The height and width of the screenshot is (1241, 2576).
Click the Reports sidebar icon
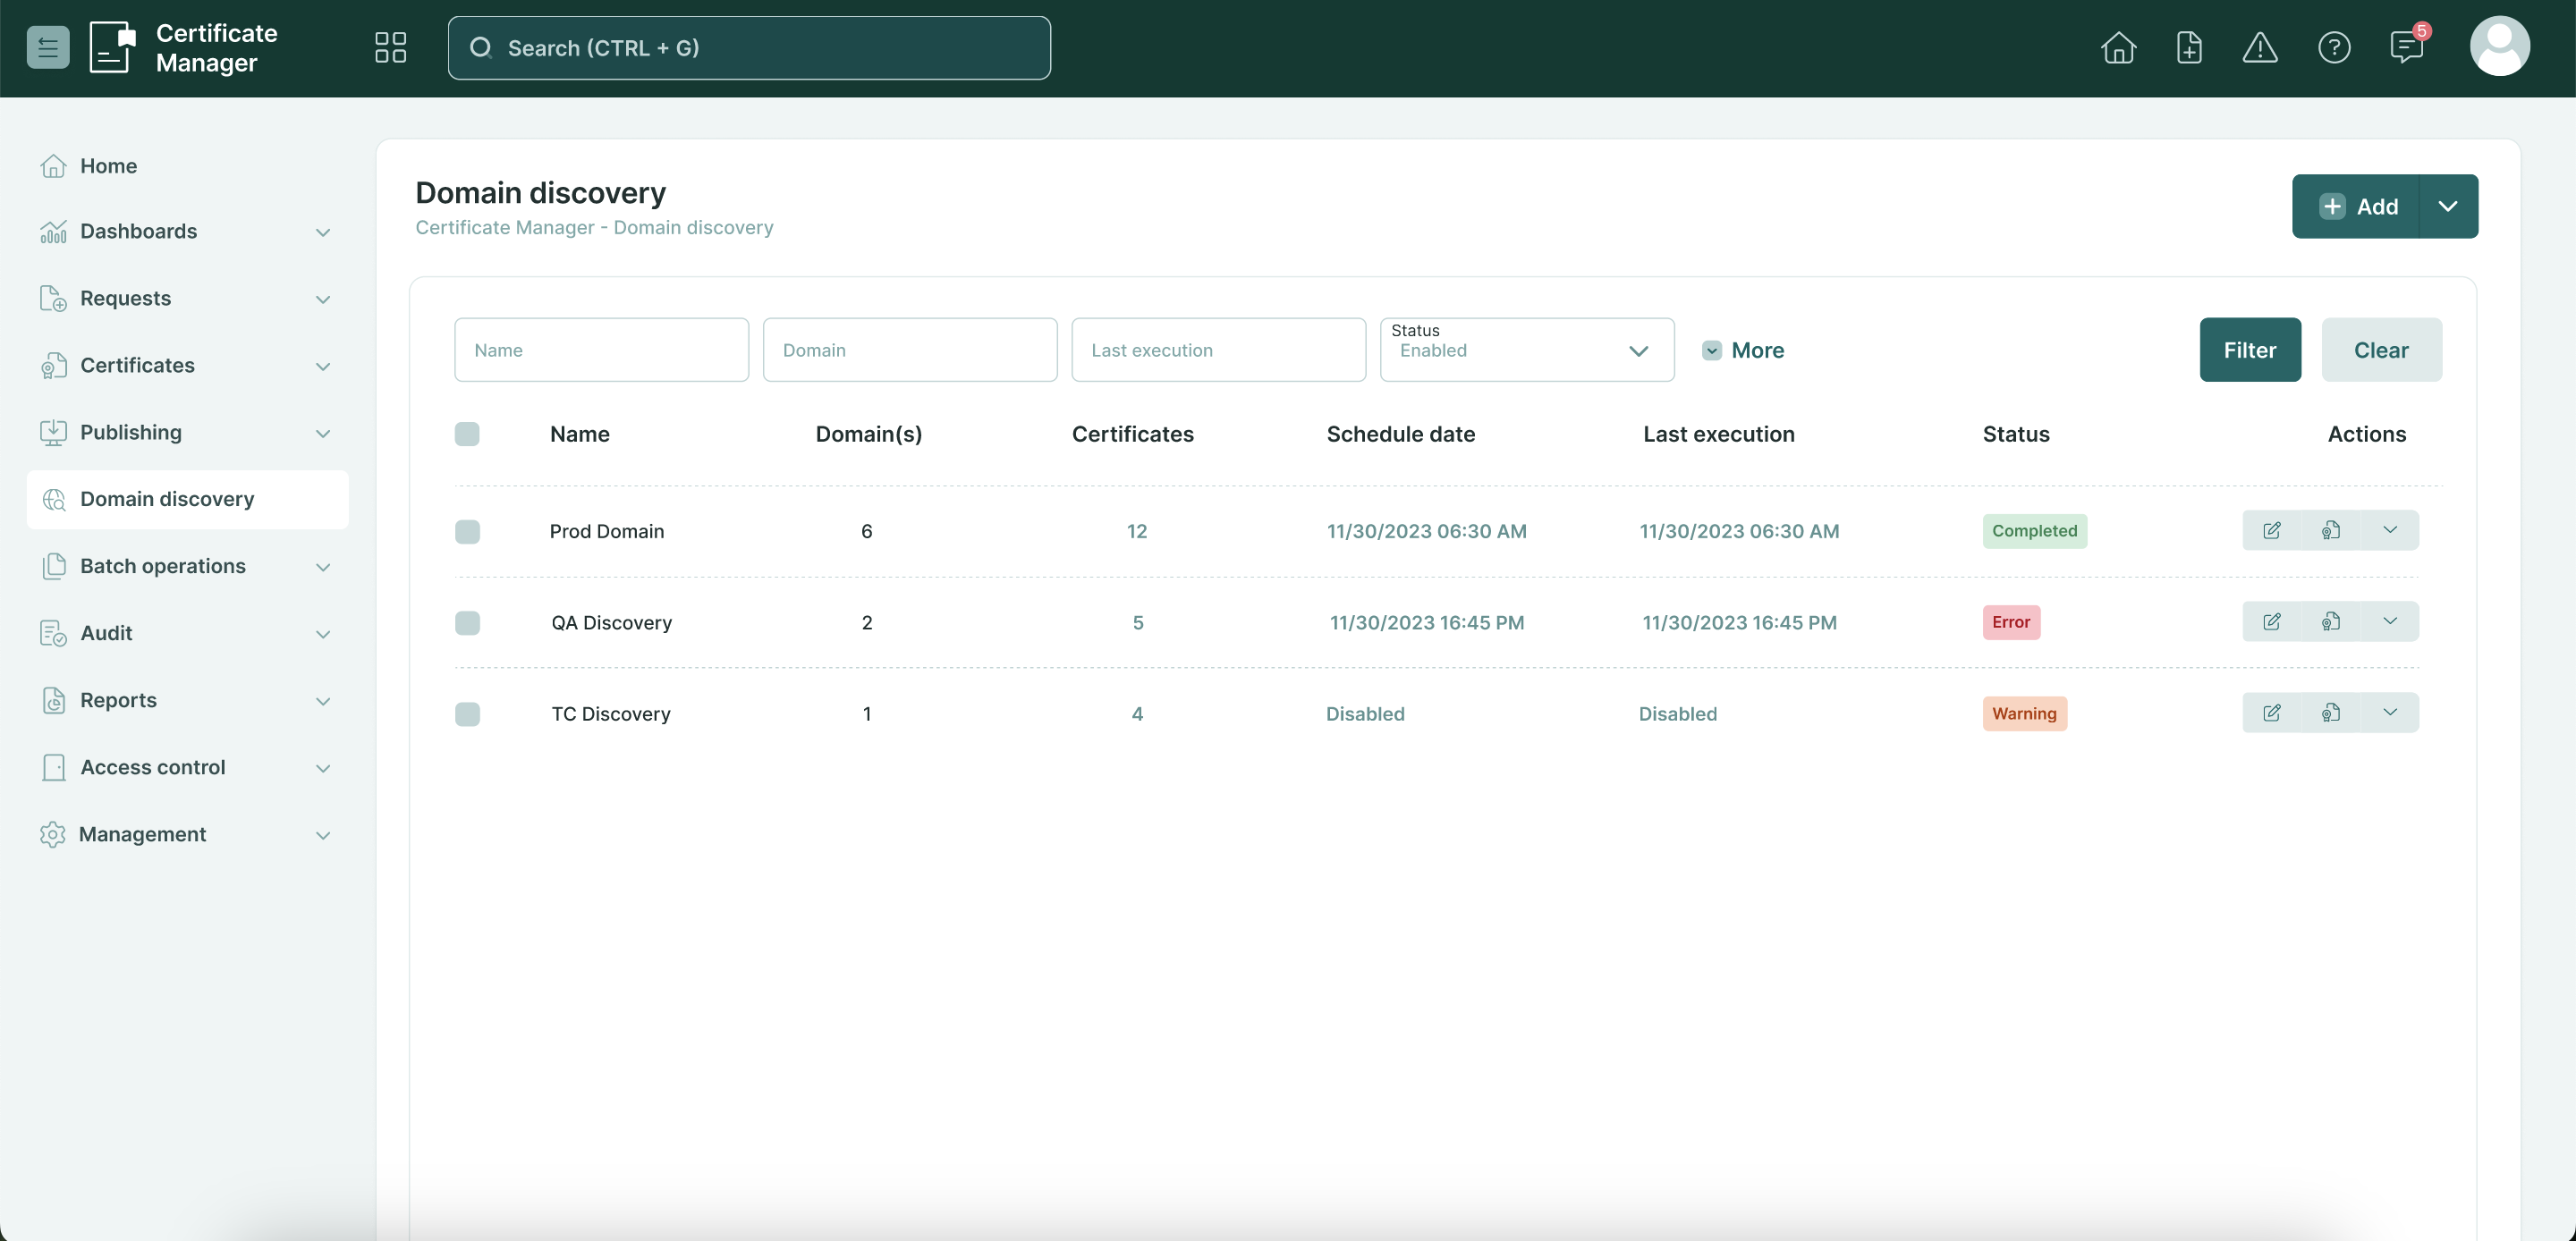point(53,700)
